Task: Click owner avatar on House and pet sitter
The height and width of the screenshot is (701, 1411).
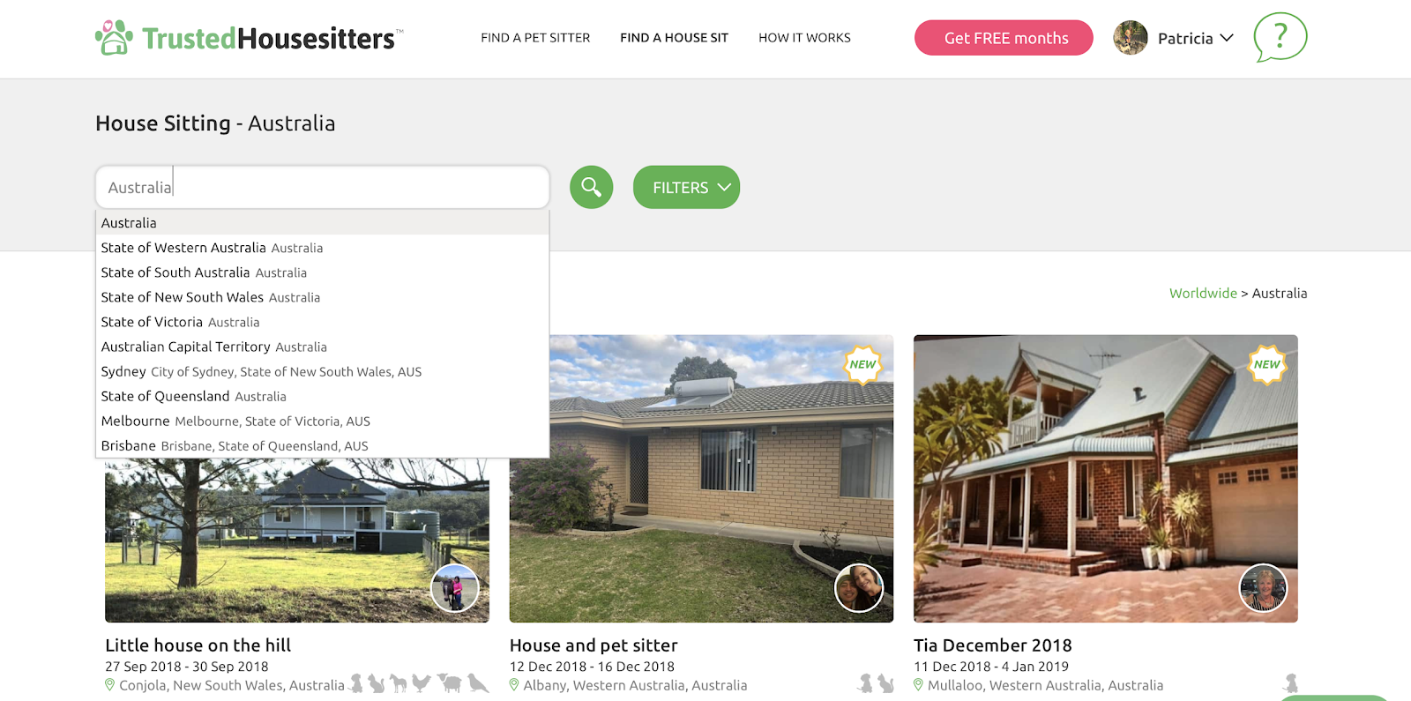Action: coord(859,588)
